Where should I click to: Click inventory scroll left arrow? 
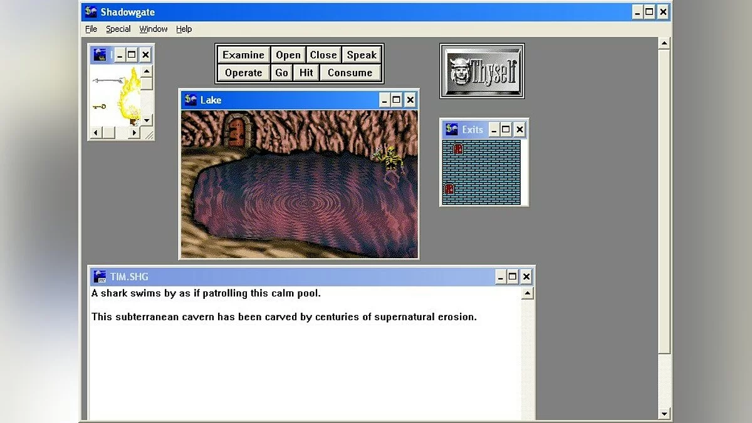[x=97, y=133]
